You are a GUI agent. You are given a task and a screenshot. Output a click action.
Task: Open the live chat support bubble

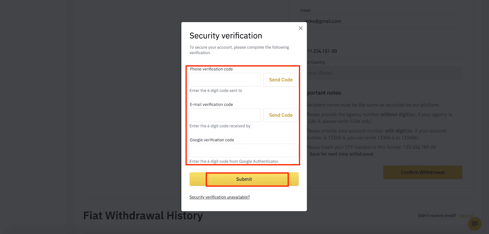pyautogui.click(x=474, y=224)
